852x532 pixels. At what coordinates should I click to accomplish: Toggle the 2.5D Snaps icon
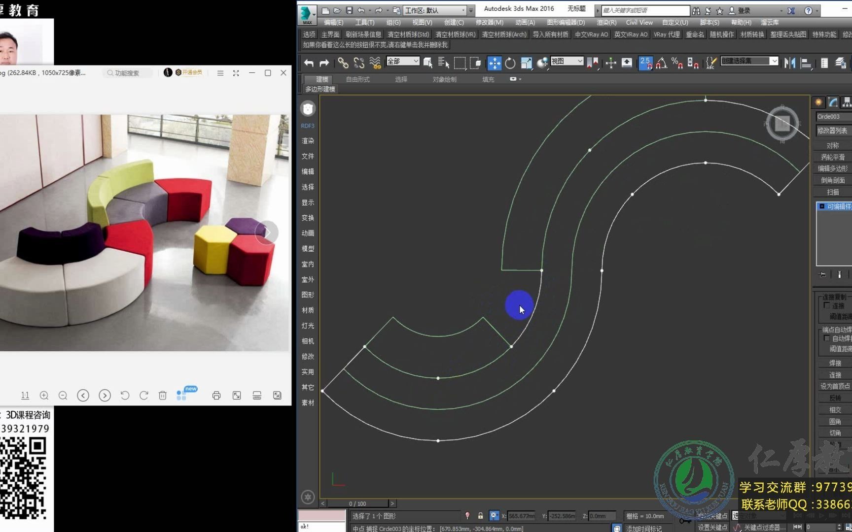click(x=645, y=63)
